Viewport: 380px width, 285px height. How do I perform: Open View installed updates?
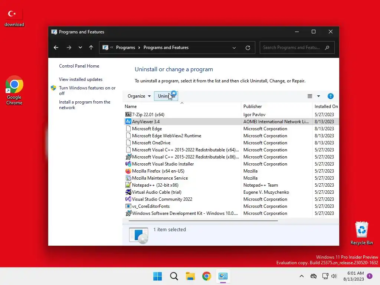pyautogui.click(x=81, y=79)
